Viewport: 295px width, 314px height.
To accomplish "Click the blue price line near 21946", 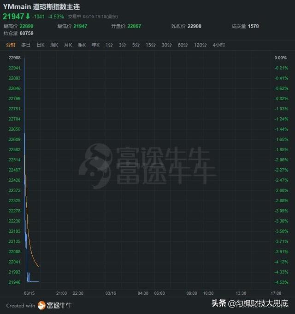I will (x=34, y=281).
